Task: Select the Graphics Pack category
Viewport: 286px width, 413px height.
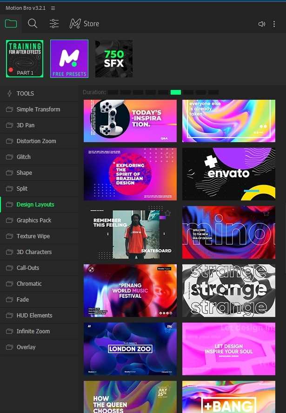Action: coord(34,220)
